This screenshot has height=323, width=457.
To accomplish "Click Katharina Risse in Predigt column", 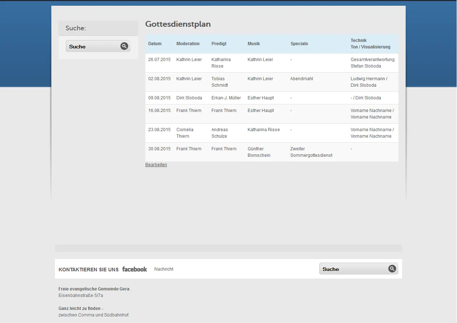I will 221,63.
